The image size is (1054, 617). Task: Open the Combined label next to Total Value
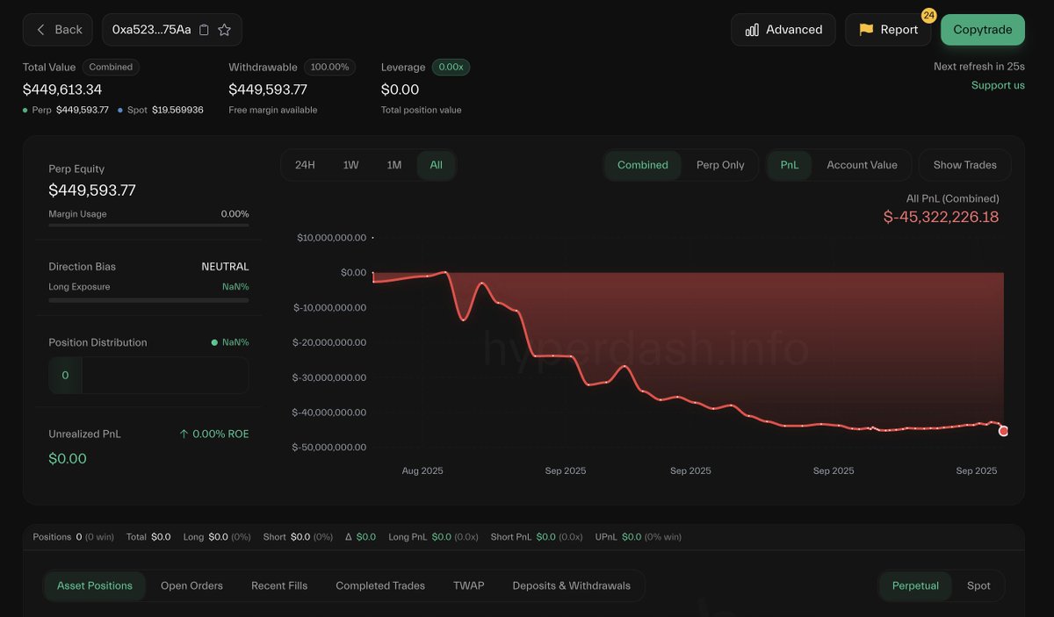pyautogui.click(x=111, y=67)
